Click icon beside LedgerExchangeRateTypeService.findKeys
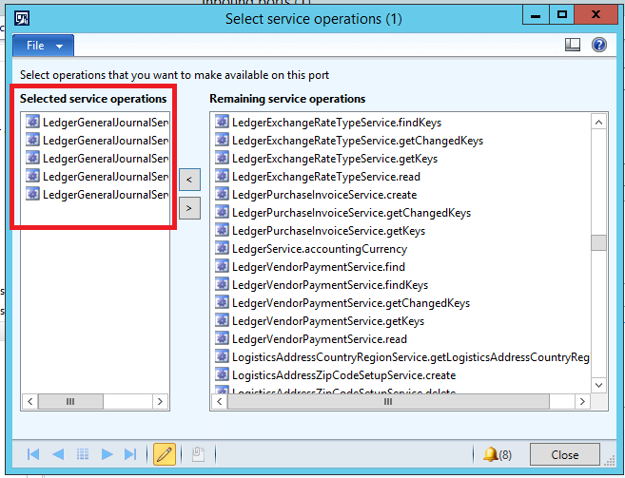This screenshot has width=625, height=478. pyautogui.click(x=222, y=122)
